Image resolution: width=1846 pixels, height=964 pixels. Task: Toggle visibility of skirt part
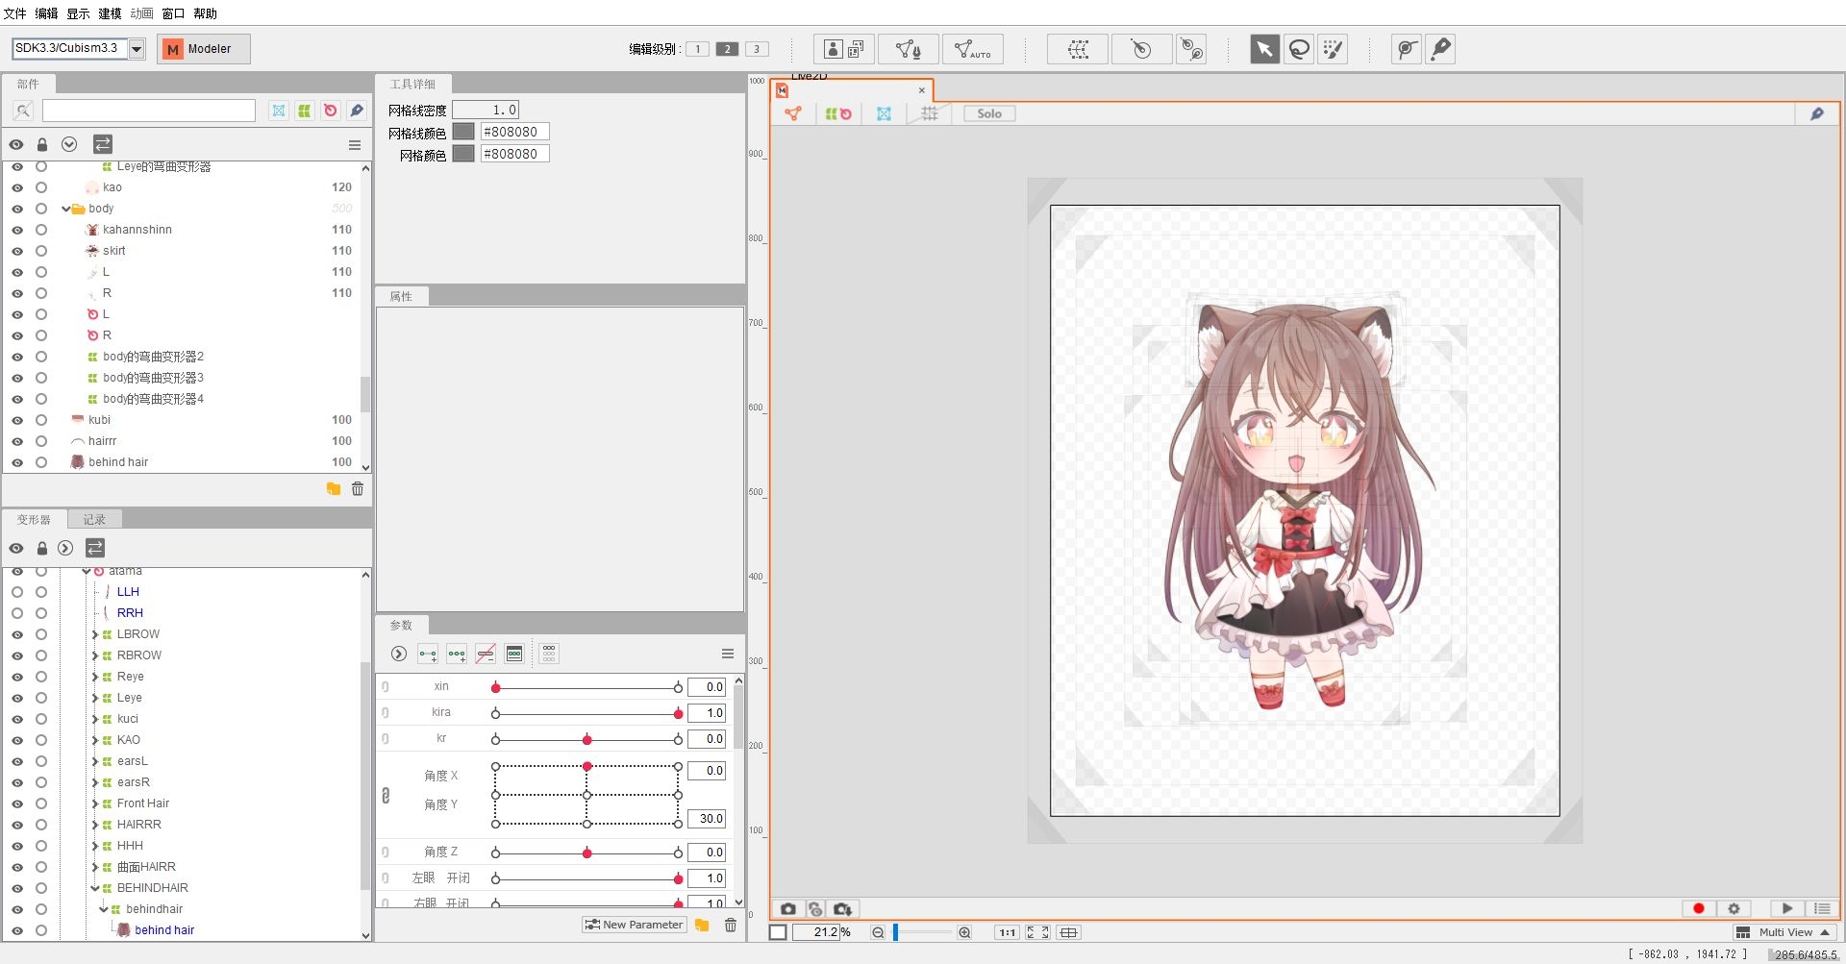coord(17,252)
